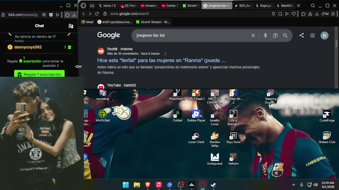Screen dimensions: 339x190
Task: Launch the Assetto Corsa shortcut
Action: click(215, 118)
